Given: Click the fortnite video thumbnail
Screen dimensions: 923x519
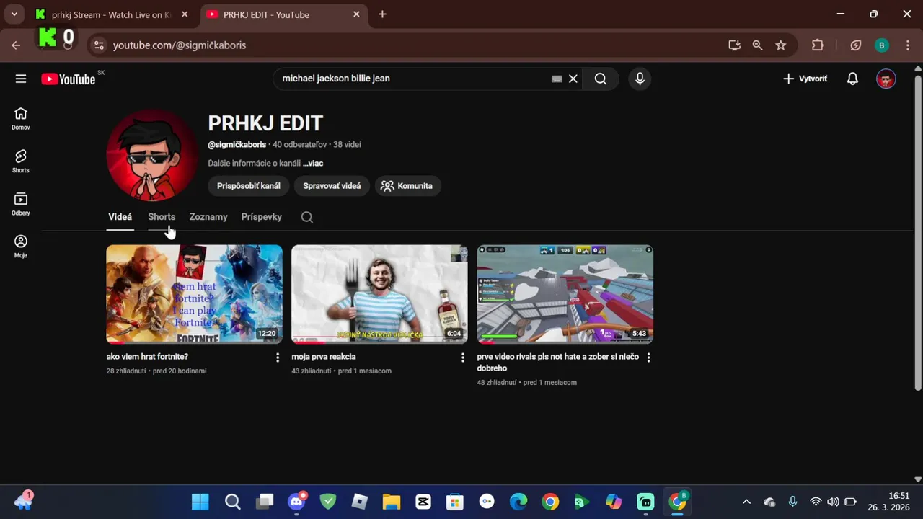Looking at the screenshot, I should pos(195,294).
